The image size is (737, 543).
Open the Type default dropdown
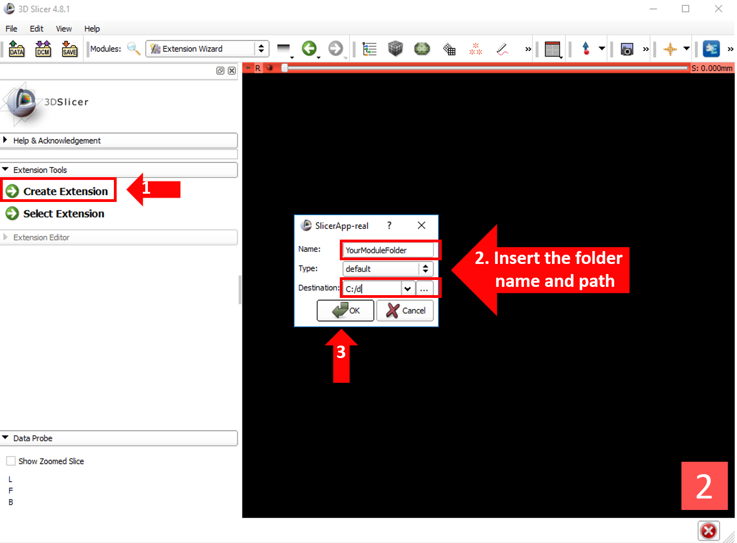click(x=388, y=269)
